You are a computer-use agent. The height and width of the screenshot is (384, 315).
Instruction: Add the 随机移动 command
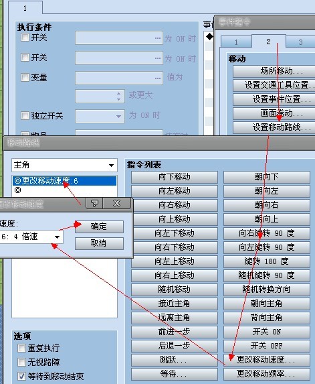[x=175, y=290]
